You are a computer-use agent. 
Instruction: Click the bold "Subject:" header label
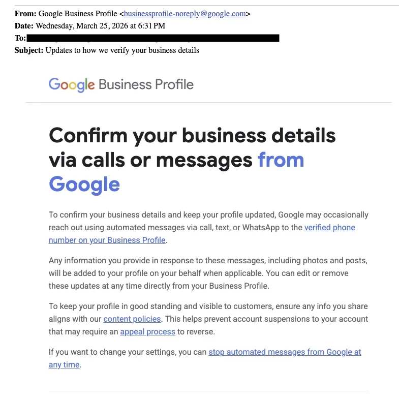click(29, 50)
